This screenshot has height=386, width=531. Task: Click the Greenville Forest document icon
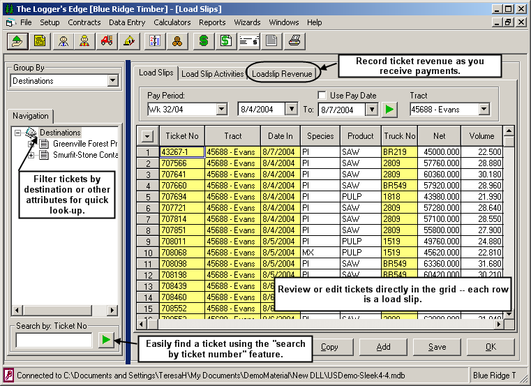[x=44, y=144]
